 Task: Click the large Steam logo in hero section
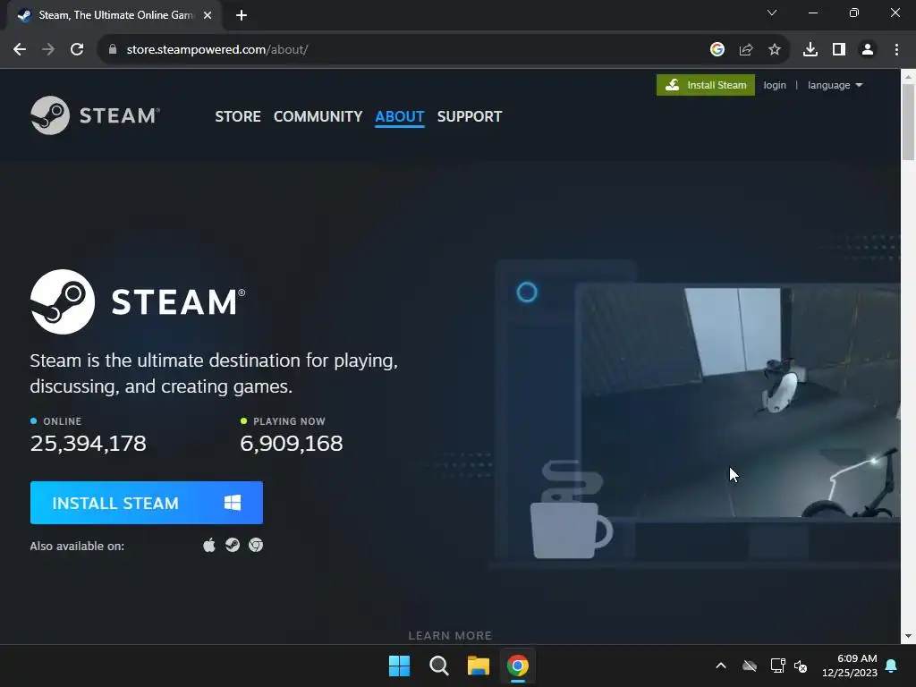point(138,301)
